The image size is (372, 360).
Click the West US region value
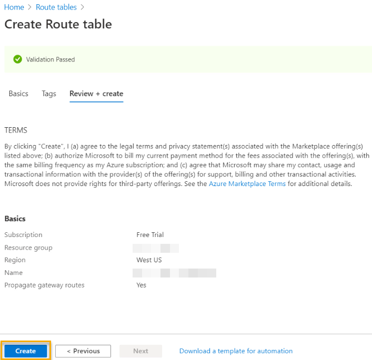click(149, 260)
